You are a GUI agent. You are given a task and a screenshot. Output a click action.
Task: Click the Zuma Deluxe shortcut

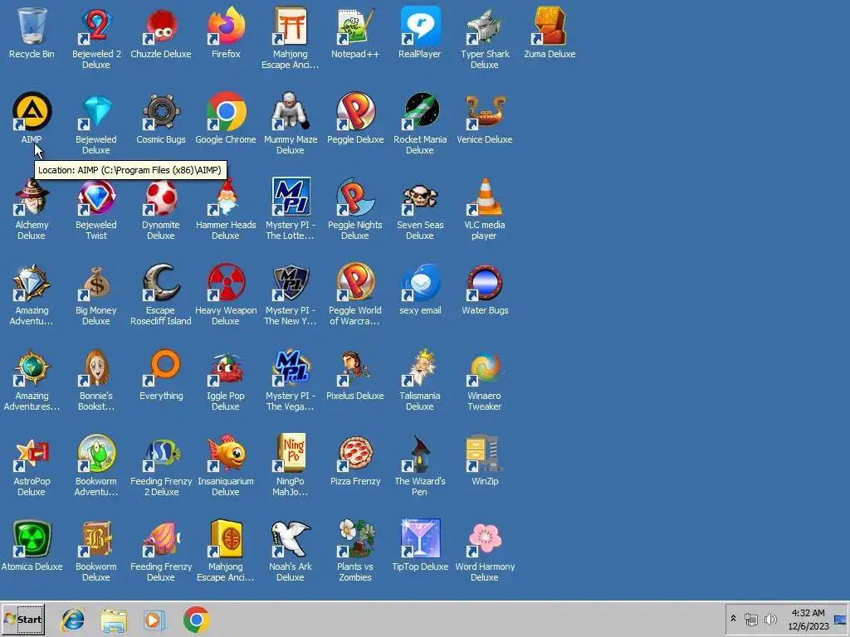pyautogui.click(x=550, y=26)
